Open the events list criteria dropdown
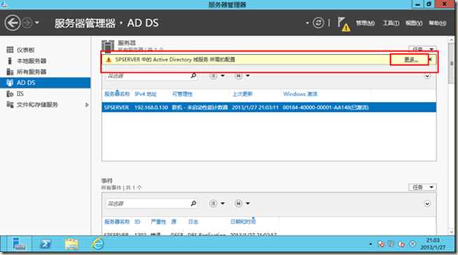 coord(217,203)
